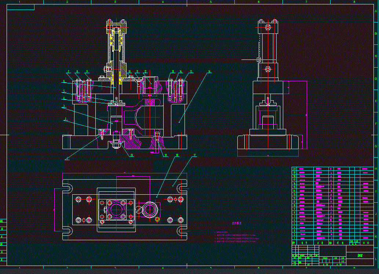379x274 pixels.
Task: Click the slotted round screw head in plan view
Action: tap(139, 209)
